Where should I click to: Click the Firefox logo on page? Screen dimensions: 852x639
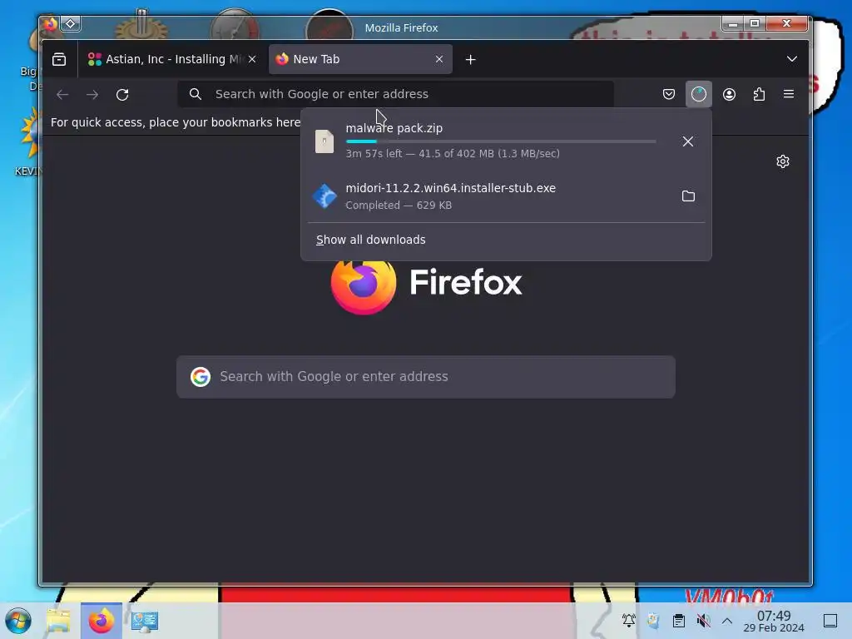[363, 285]
